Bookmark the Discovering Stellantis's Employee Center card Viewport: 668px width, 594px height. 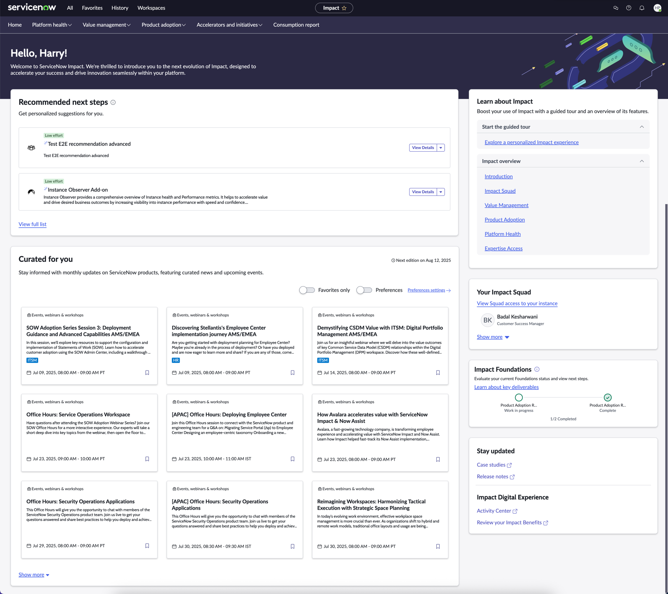click(x=292, y=373)
